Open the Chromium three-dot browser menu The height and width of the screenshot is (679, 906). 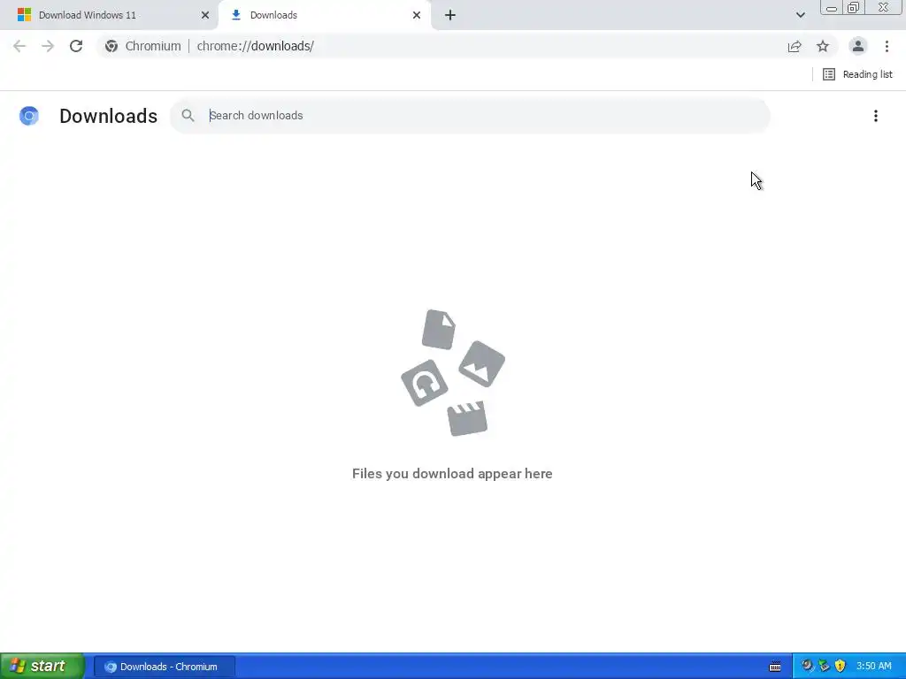pos(887,46)
